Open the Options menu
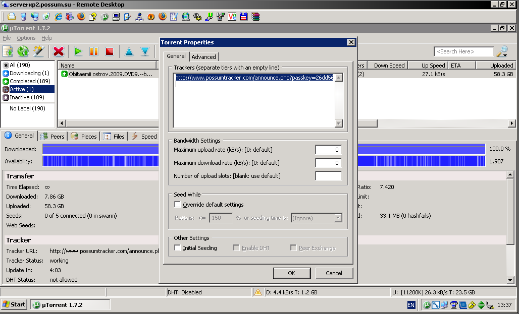Screen dimensions: 519x314 [26, 38]
